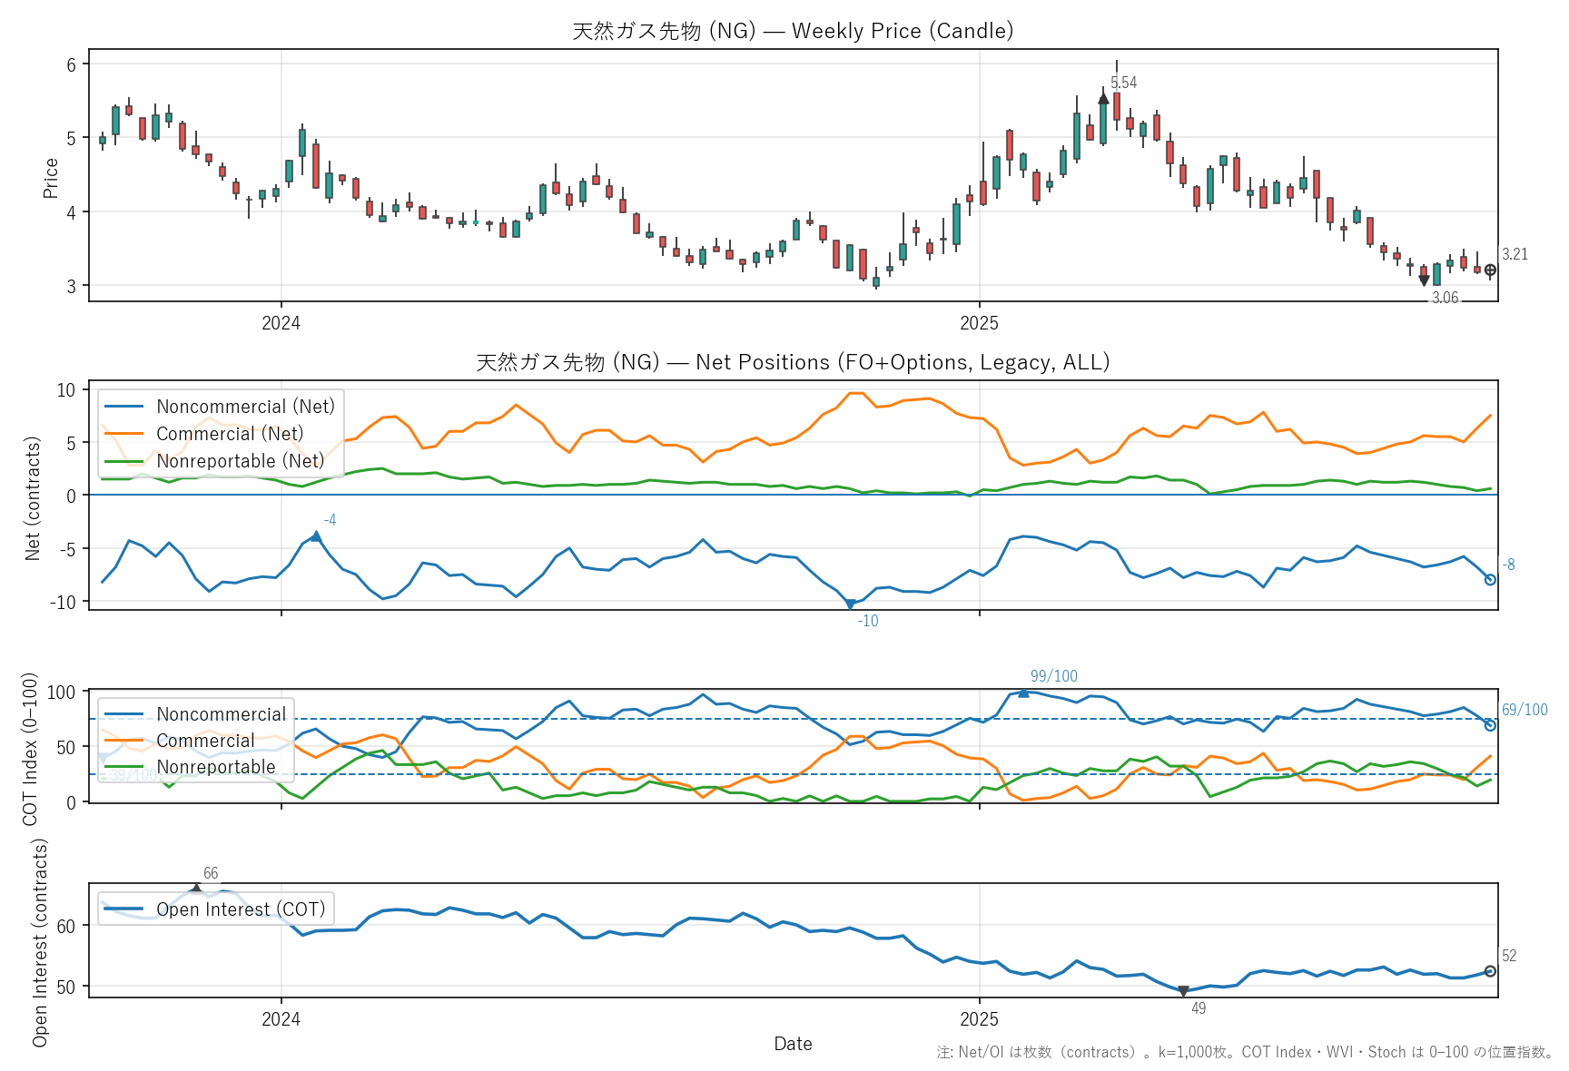Click the Weekly Price (Candle) chart title

[x=793, y=31]
